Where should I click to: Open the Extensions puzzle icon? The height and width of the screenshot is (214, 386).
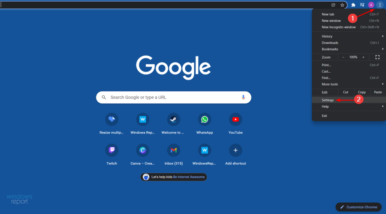353,5
